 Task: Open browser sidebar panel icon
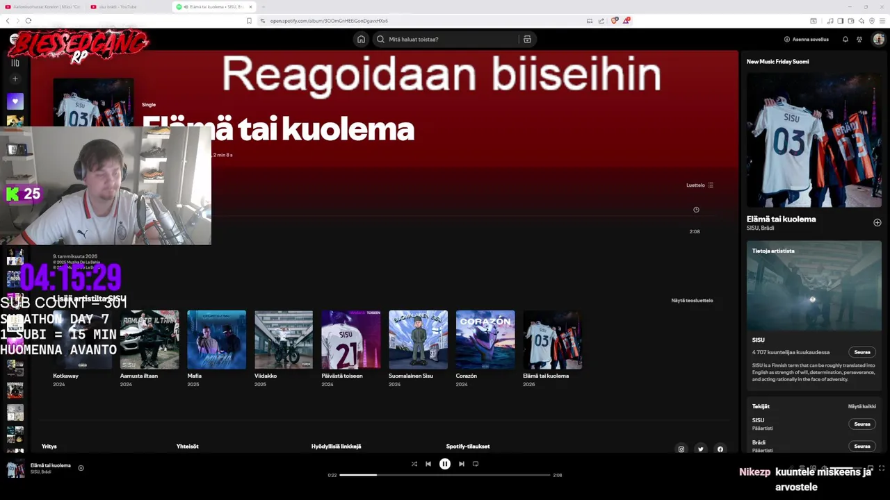tap(840, 21)
